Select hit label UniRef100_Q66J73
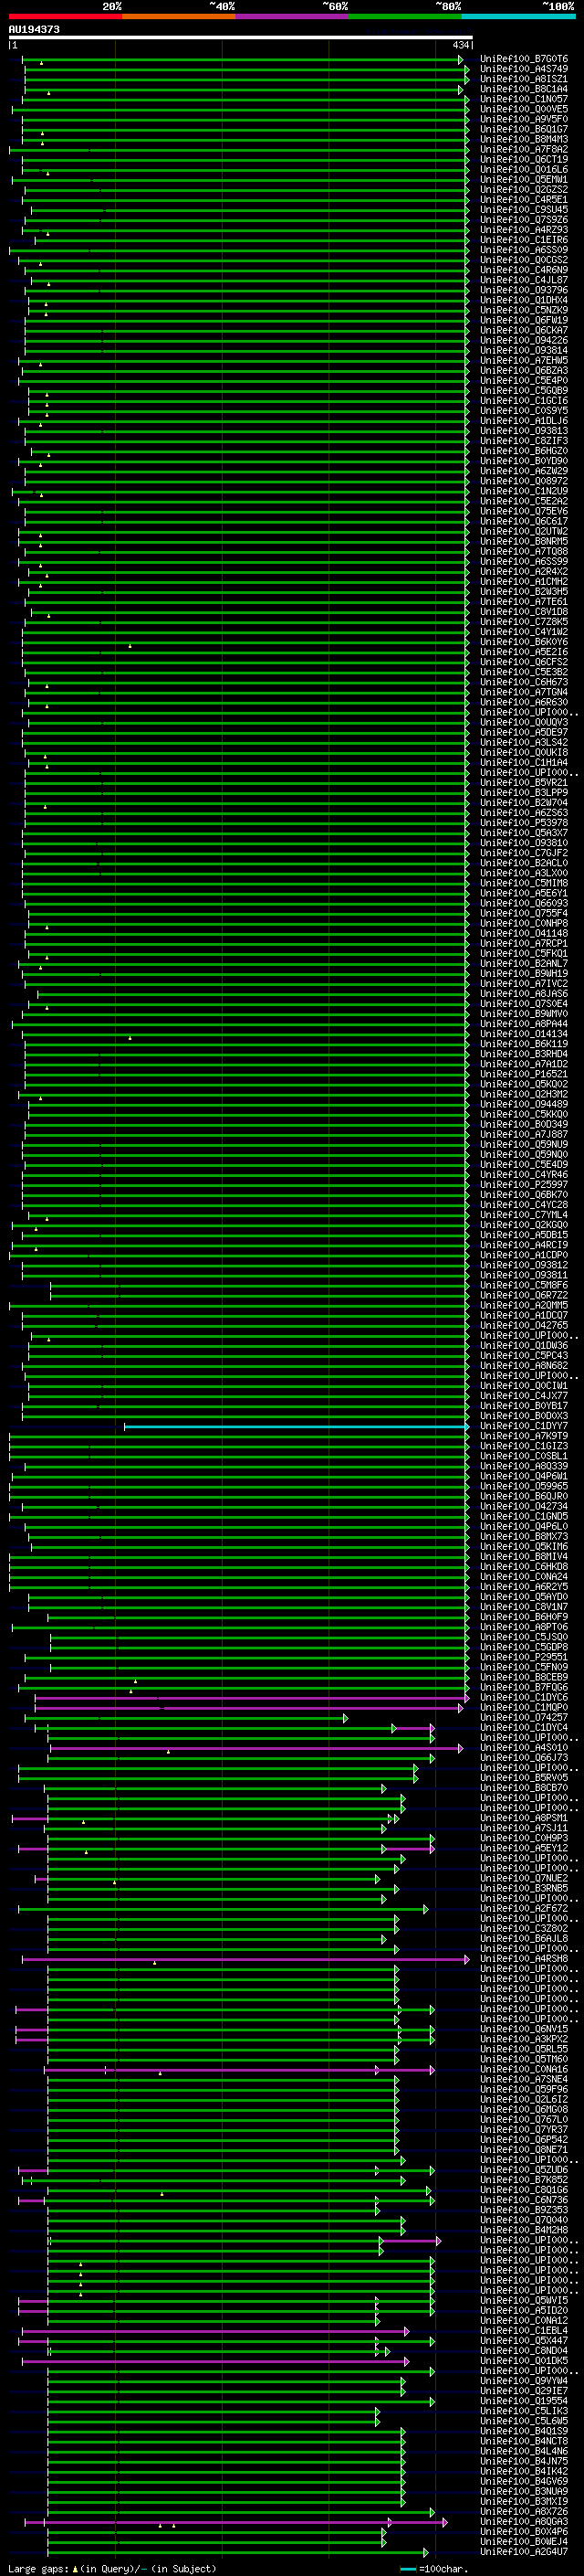The image size is (584, 2576). (524, 1758)
